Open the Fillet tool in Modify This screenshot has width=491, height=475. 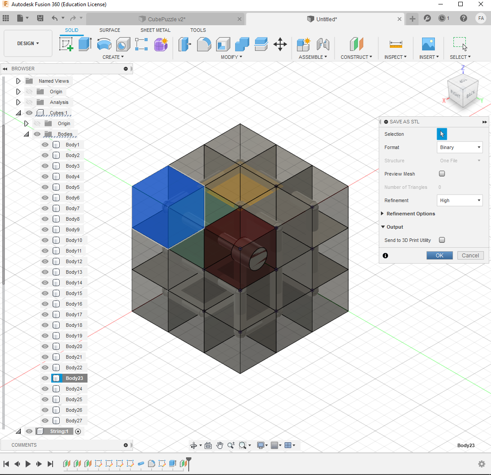coord(204,45)
